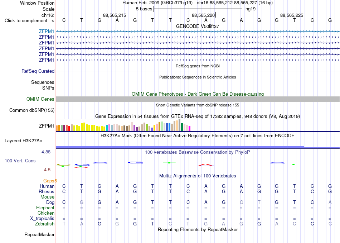The width and height of the screenshot is (340, 243).
Task: Click the GTEx Gene Expression track title
Action: click(198, 116)
